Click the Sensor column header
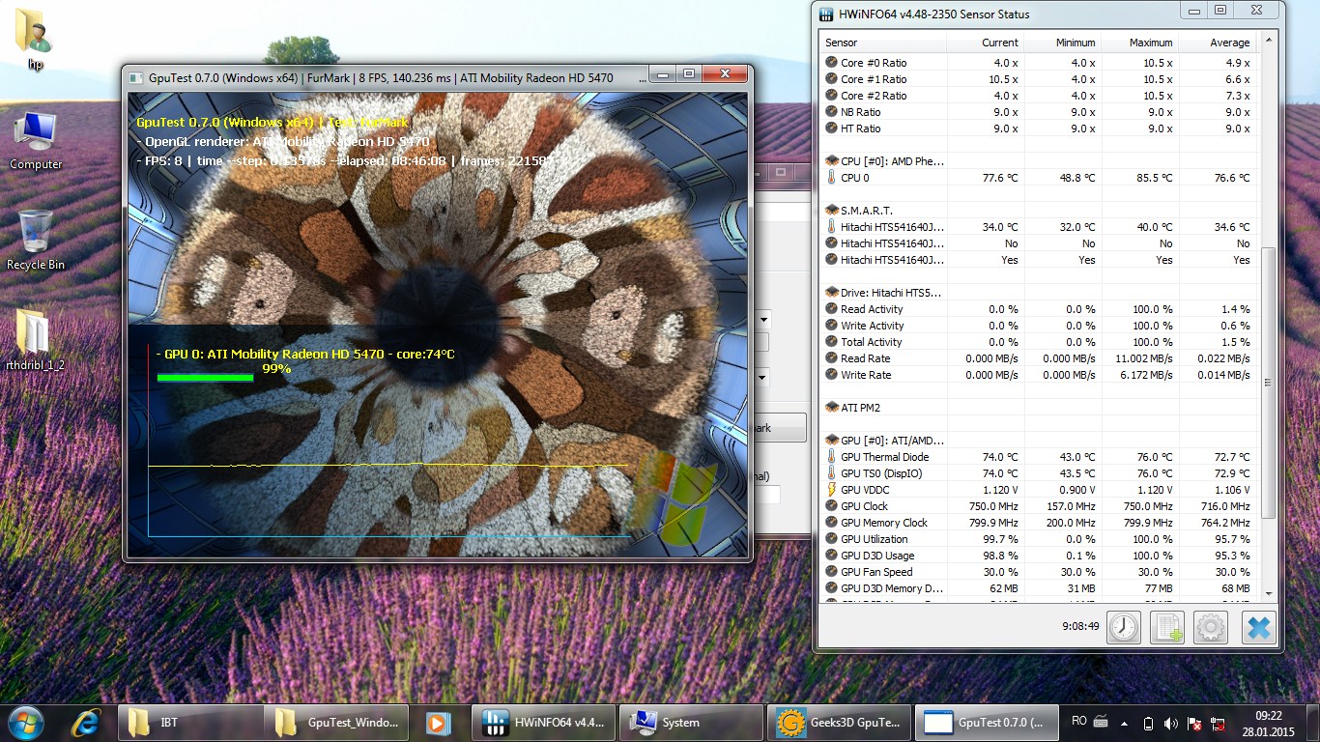Image resolution: width=1320 pixels, height=742 pixels. point(883,43)
